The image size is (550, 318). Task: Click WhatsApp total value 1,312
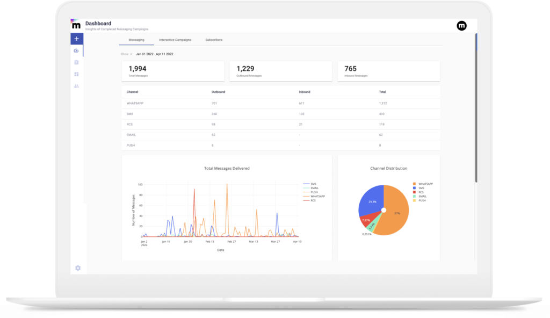[382, 104]
